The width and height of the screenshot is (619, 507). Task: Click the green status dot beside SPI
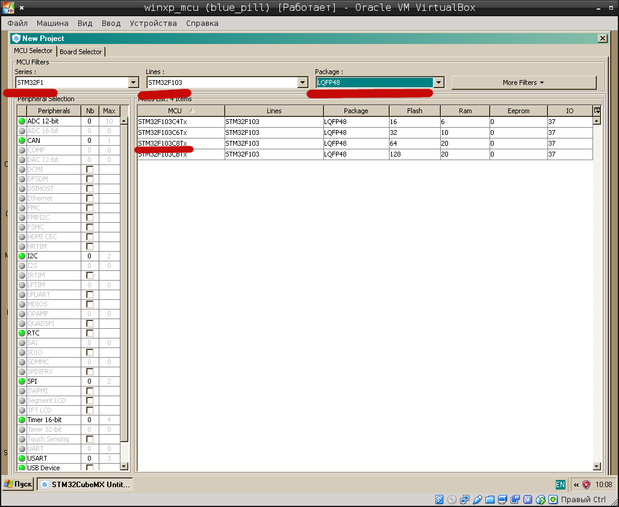click(x=22, y=381)
